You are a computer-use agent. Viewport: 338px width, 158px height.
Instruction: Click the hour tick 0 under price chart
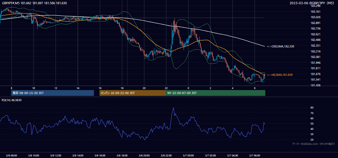(x=188, y=88)
